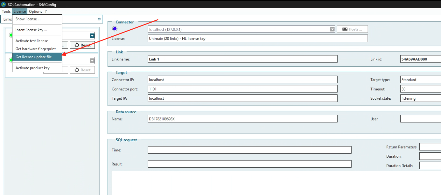Select Get license update file
The width and height of the screenshot is (441, 195).
pyautogui.click(x=37, y=57)
